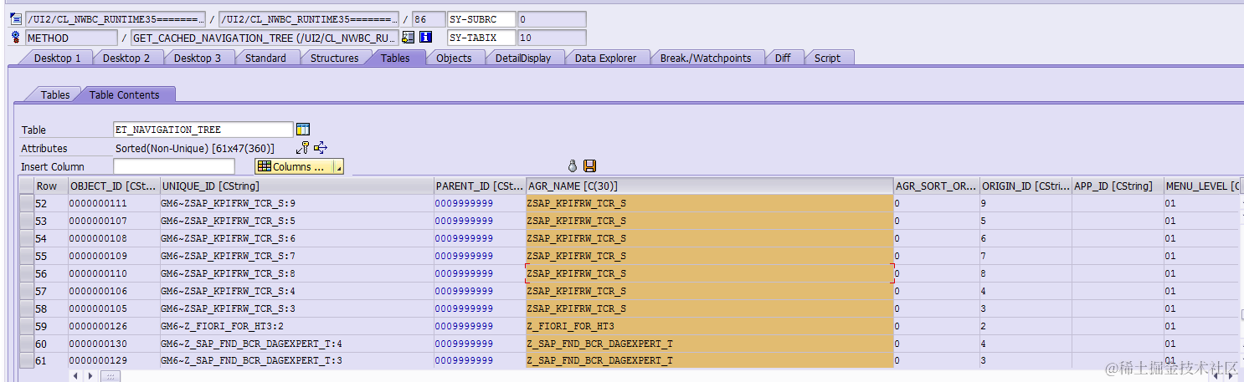This screenshot has width=1244, height=382.
Task: Select row 61 via its row selector
Action: click(x=27, y=361)
